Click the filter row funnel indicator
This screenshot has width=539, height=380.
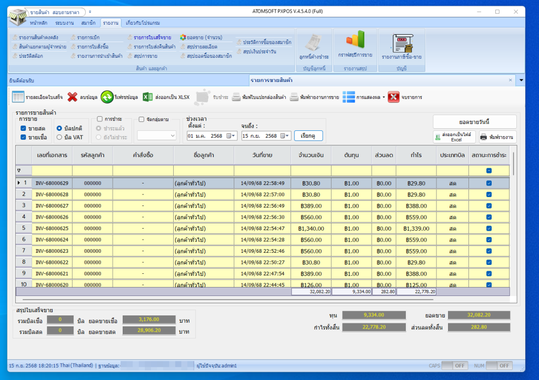[x=19, y=171]
